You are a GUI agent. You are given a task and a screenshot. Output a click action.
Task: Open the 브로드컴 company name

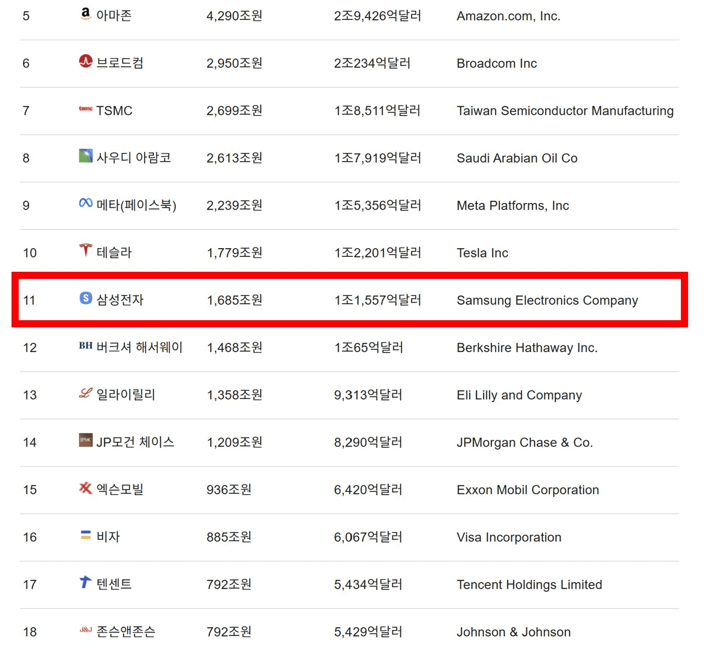point(120,63)
